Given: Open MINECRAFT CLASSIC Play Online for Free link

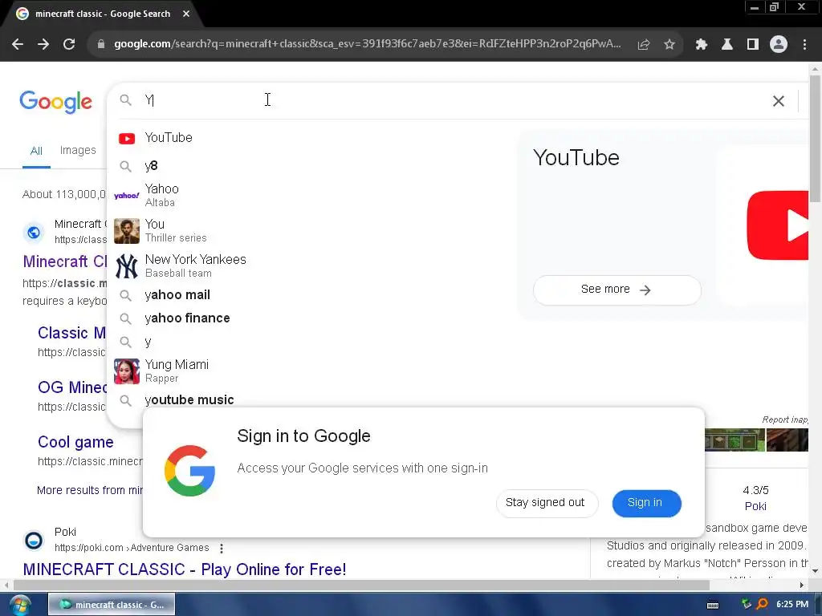Looking at the screenshot, I should [x=185, y=569].
